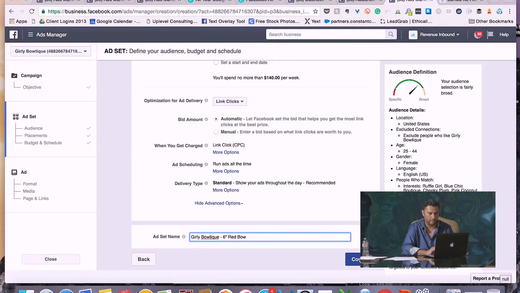
Task: Open Objective step in sidebar
Action: 32,87
